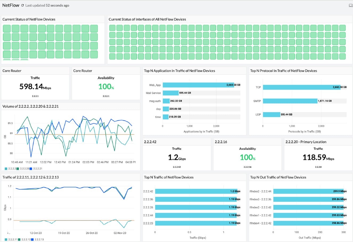353x242 pixels.
Task: Toggle the 2.2.2.2 legend swatch in Volume chart
Action: point(6,168)
